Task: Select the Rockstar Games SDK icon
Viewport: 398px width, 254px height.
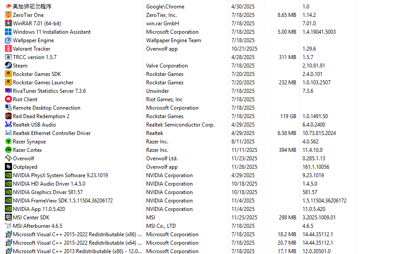Action: tap(8, 74)
